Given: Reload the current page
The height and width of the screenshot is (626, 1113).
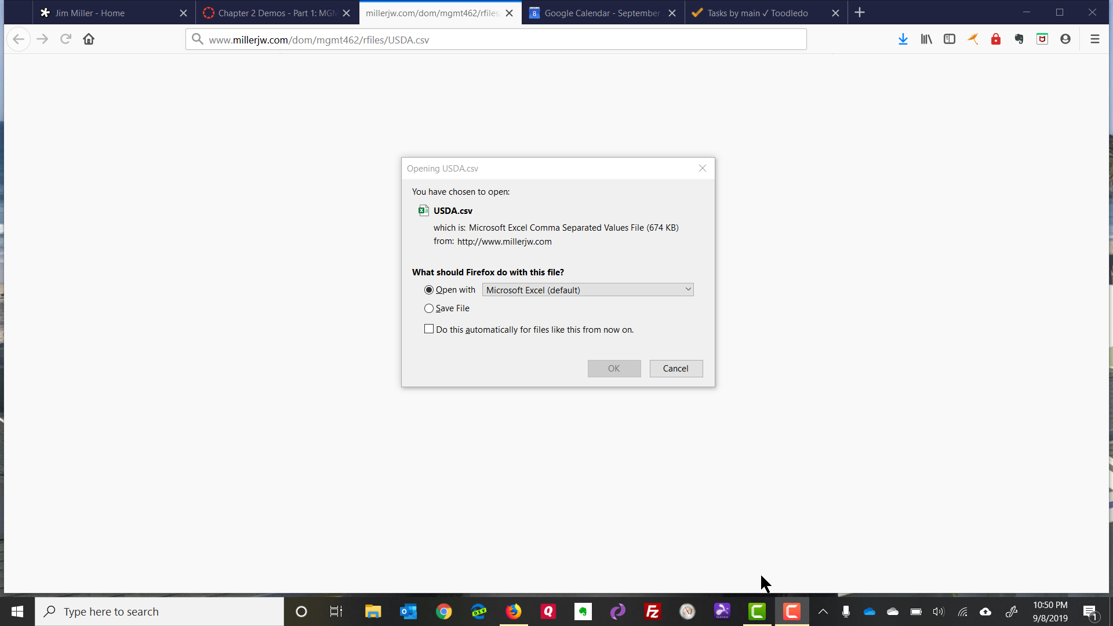Looking at the screenshot, I should (x=66, y=39).
